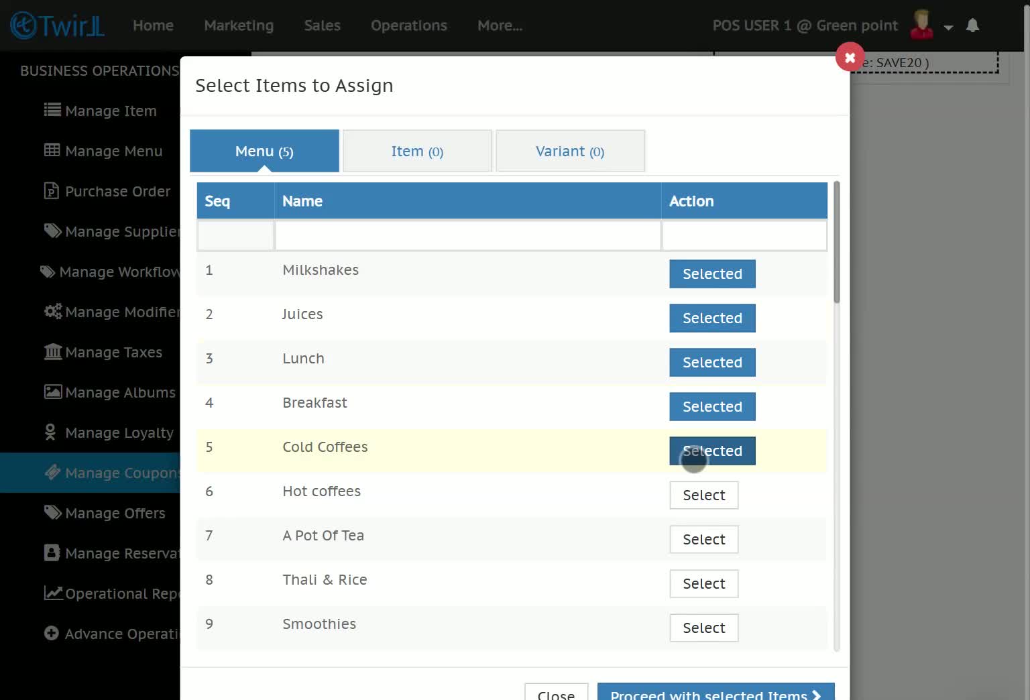Open the More... navigation menu

coord(500,25)
